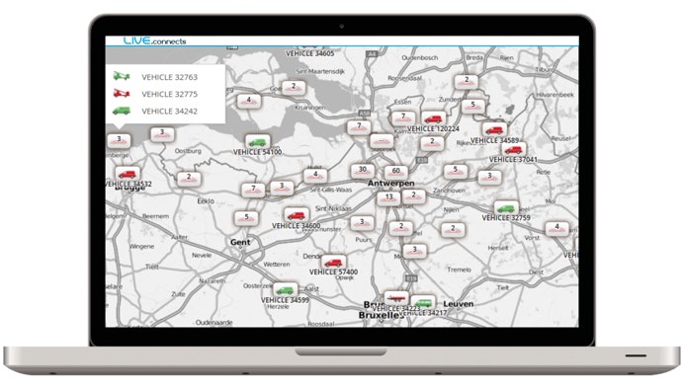Click the Eeklo town label
683x388 pixels.
206,201
